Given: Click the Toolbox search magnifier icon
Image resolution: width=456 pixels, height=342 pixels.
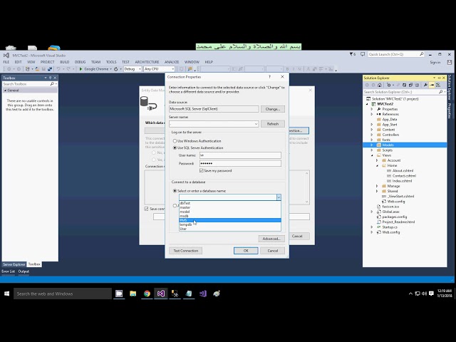Looking at the screenshot, I should [52, 84].
